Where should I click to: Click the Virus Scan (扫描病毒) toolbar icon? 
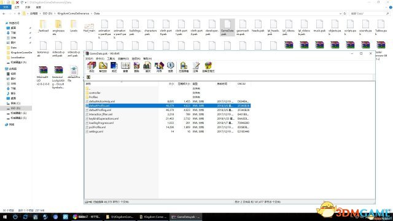(184, 67)
